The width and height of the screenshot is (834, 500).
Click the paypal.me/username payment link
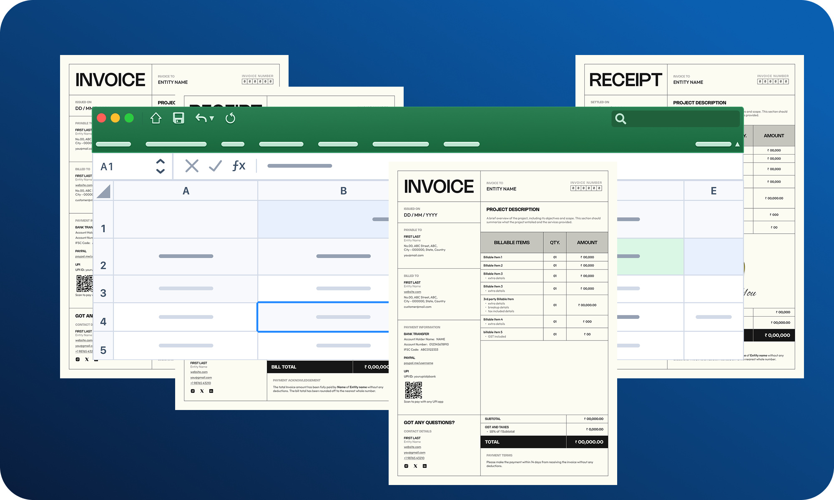[418, 363]
